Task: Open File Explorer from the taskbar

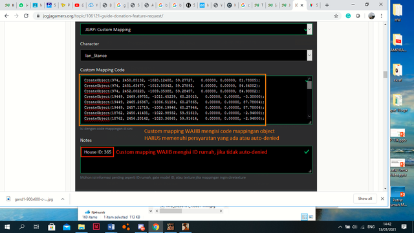Action: point(82,227)
